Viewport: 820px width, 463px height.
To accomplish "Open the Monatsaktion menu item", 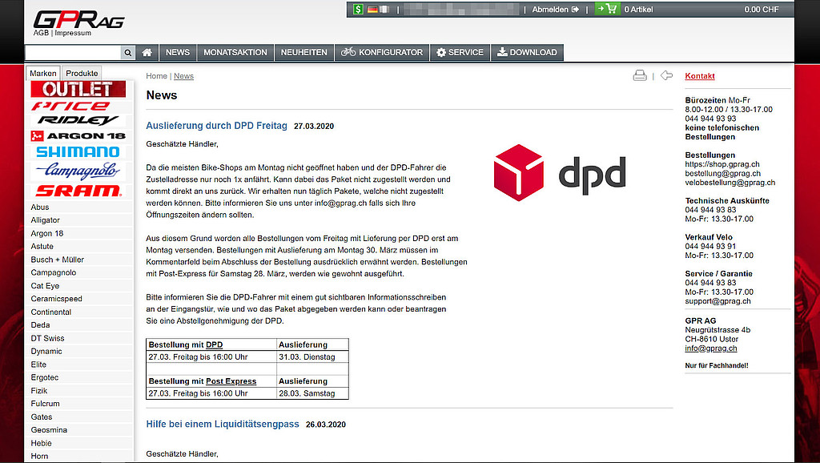I will [x=235, y=53].
